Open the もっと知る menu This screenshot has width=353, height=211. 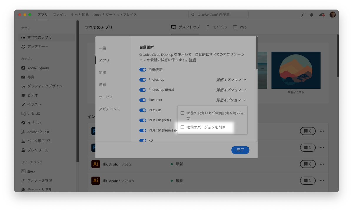[x=80, y=15]
